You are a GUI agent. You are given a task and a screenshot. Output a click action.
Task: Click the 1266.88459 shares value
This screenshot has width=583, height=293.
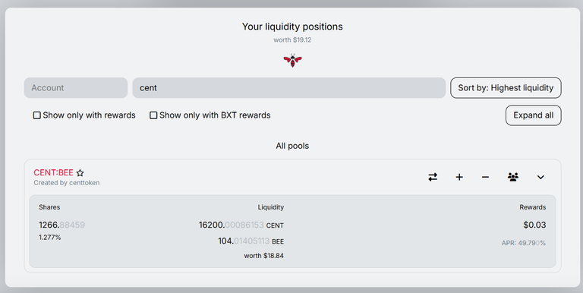click(61, 225)
